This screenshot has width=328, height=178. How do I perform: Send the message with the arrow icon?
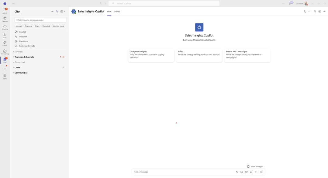(x=262, y=172)
